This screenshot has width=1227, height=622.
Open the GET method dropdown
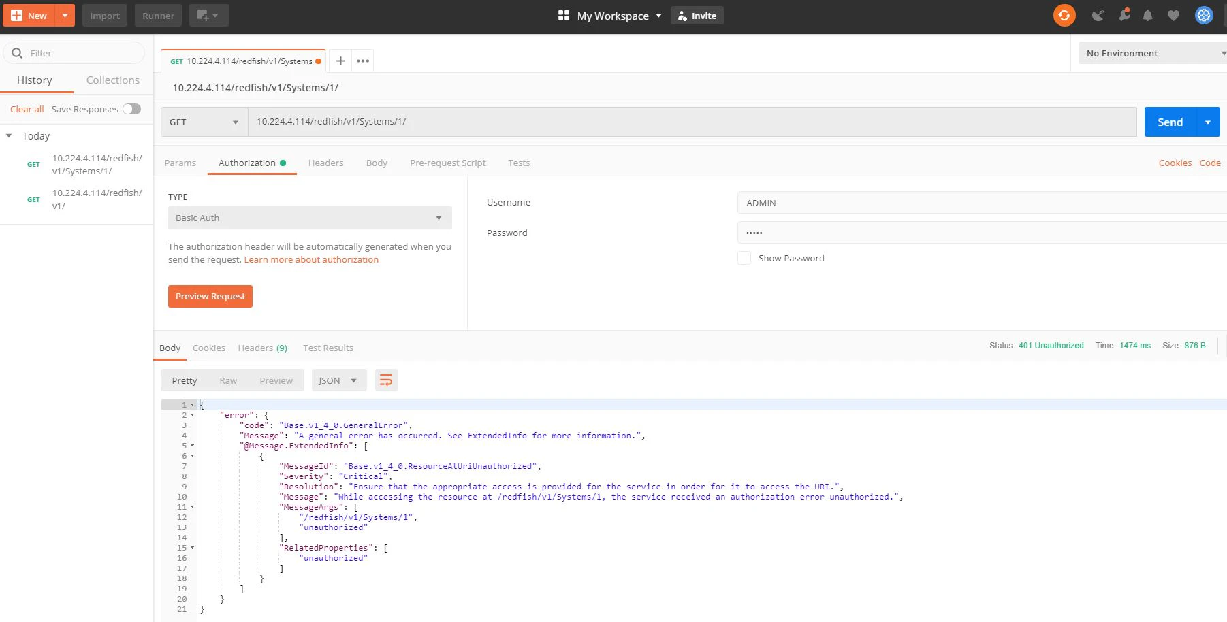204,122
